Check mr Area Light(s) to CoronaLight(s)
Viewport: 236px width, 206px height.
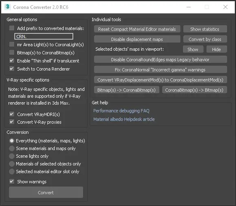12,44
